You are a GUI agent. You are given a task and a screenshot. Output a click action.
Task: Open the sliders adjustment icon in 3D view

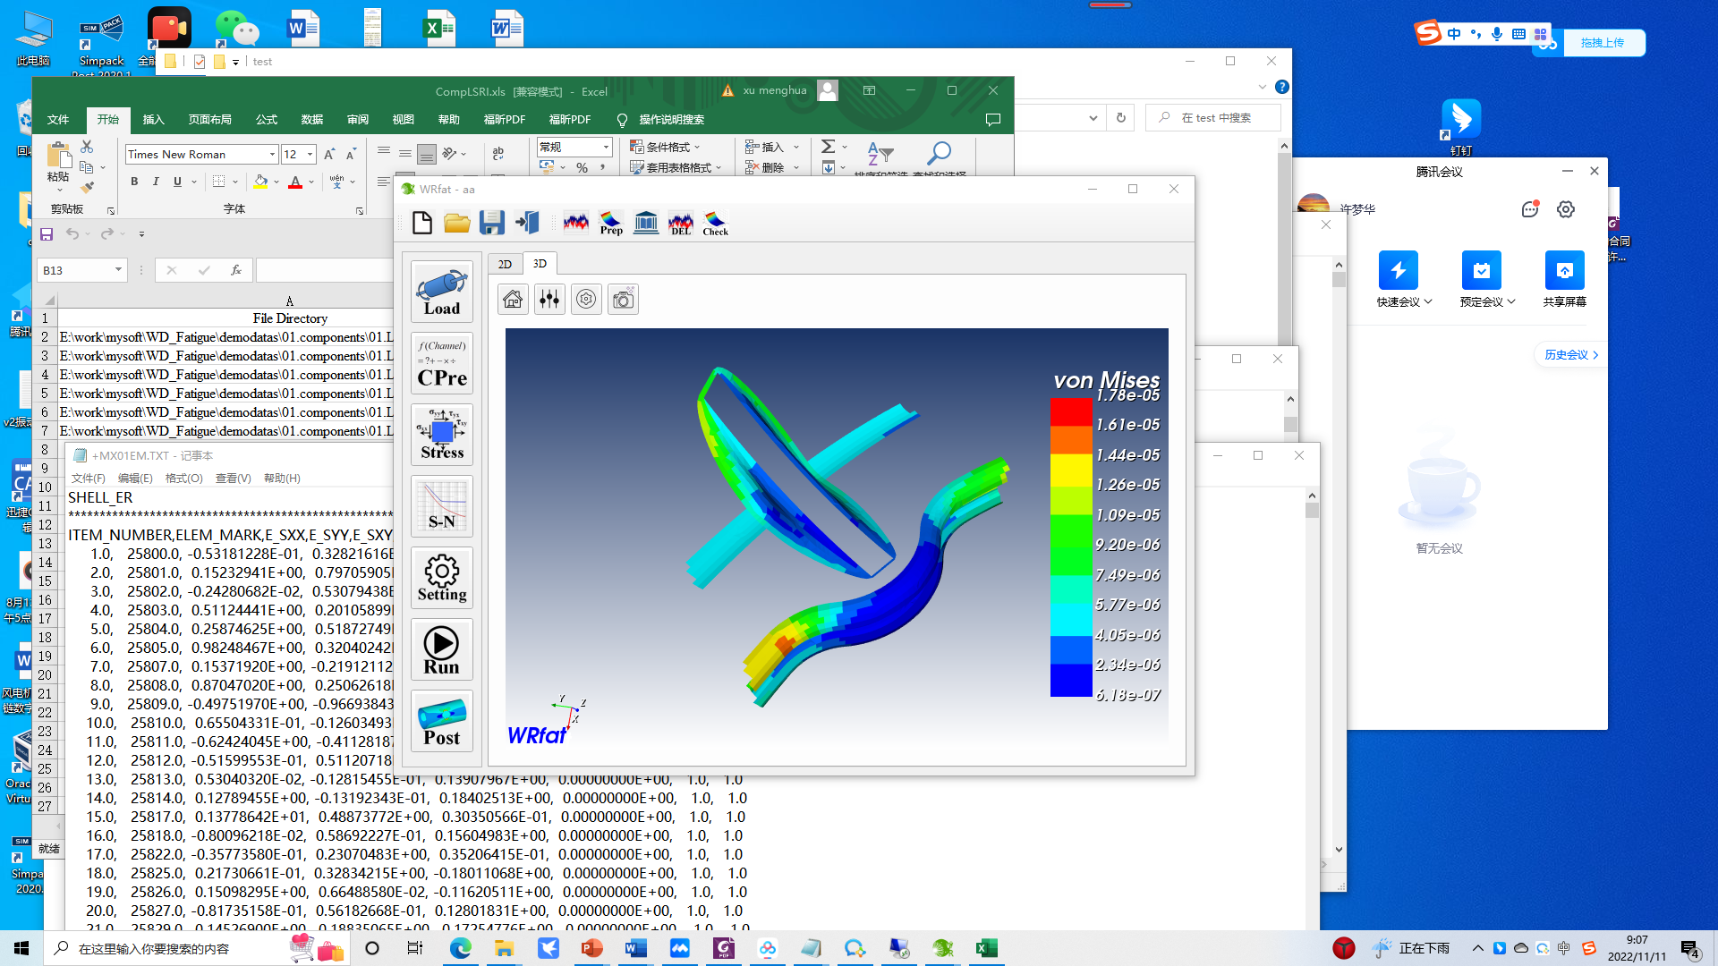[x=549, y=300]
